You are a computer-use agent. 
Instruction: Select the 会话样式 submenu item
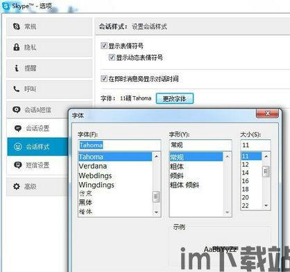pos(38,147)
